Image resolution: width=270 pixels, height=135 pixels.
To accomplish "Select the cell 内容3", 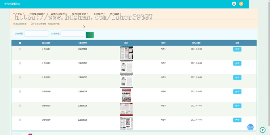I will pos(163,77).
